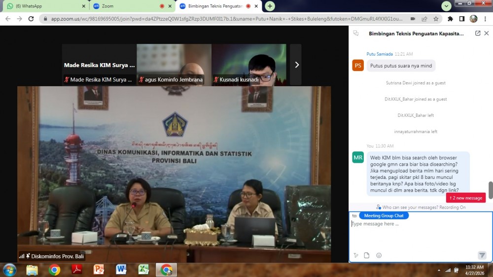Expand the Chrome tab search dropdown

click(x=447, y=6)
